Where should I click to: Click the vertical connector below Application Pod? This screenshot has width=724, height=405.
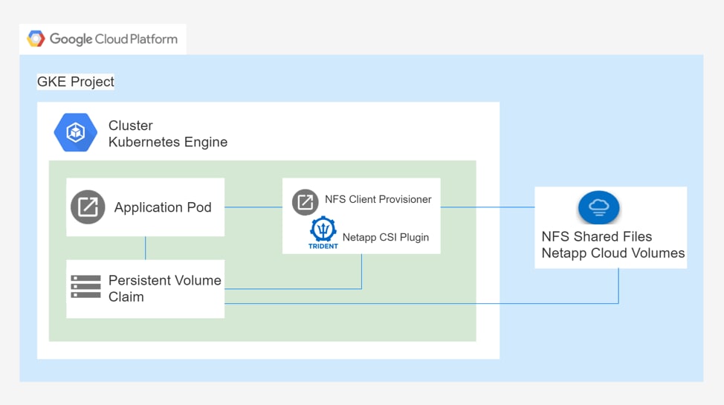pos(145,247)
